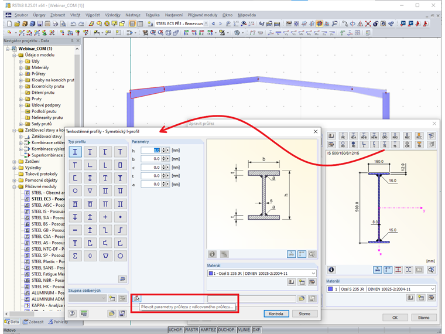Viewport: 445px width, 334px height.
Task: Click the Kontrola button
Action: [276, 314]
